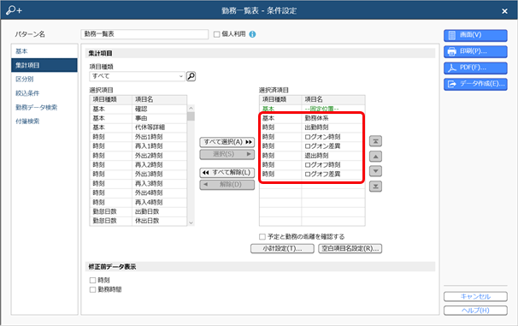This screenshot has width=518, height=326.
Task: Click the 解除(D) button
Action: (227, 185)
